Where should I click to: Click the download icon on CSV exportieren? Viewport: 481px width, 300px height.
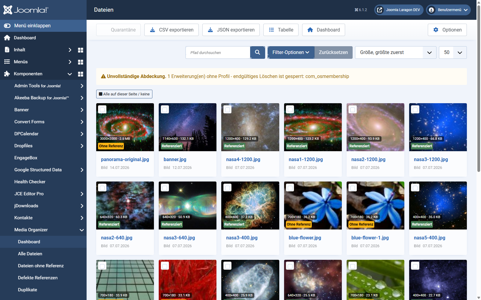click(x=153, y=30)
